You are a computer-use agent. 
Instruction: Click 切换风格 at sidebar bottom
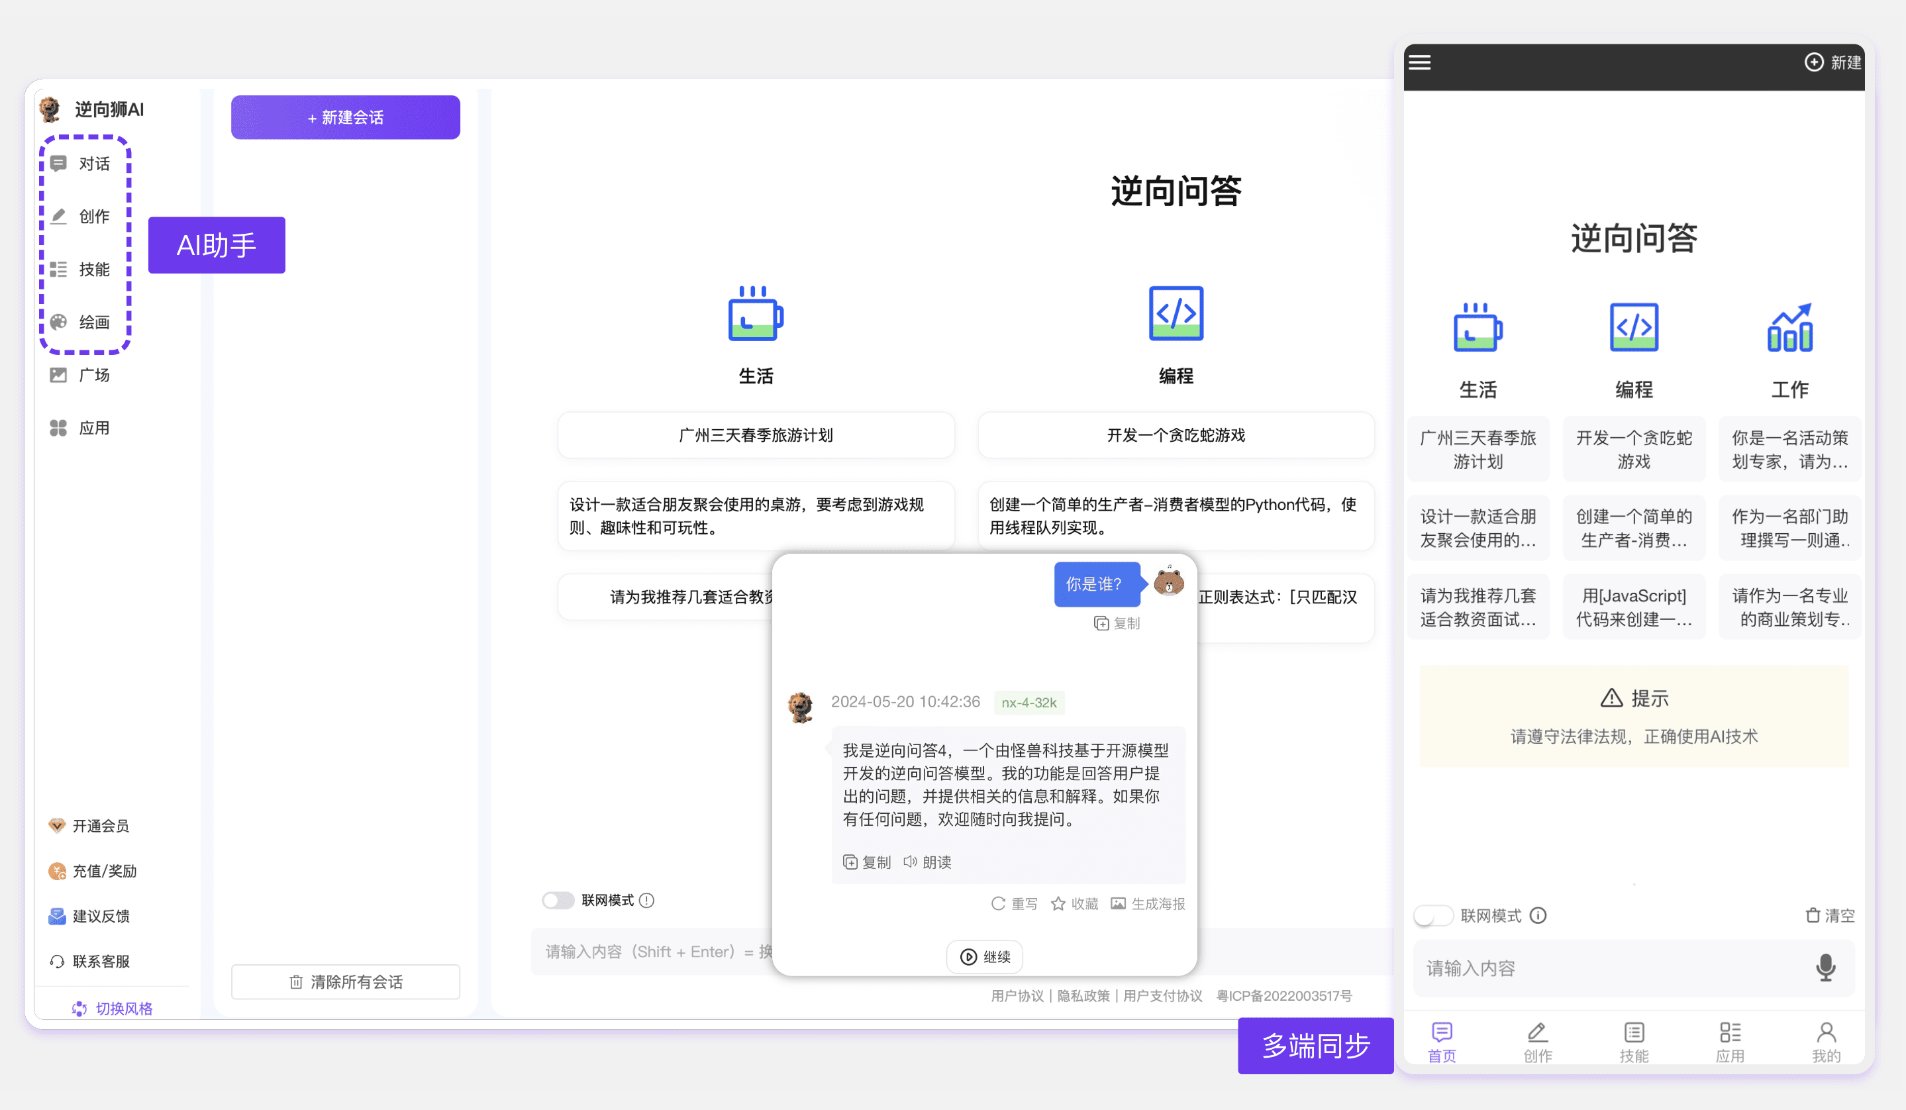(x=113, y=1009)
